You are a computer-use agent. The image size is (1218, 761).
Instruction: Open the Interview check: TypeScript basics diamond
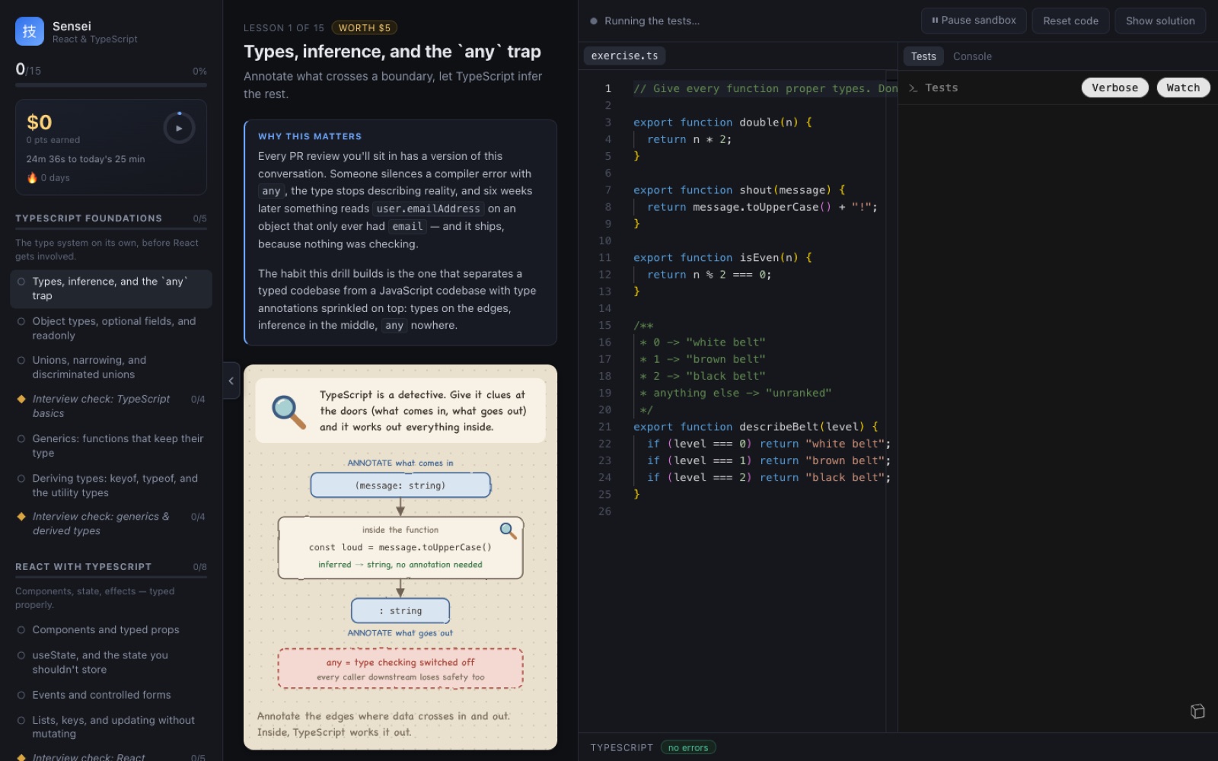pos(21,399)
